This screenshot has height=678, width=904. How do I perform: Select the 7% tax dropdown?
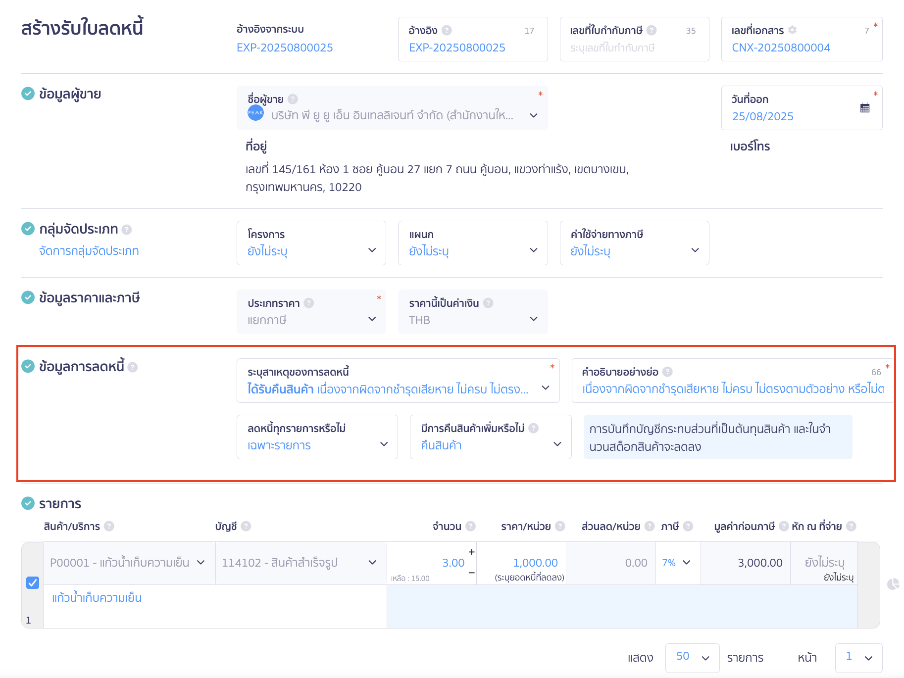pyautogui.click(x=677, y=563)
